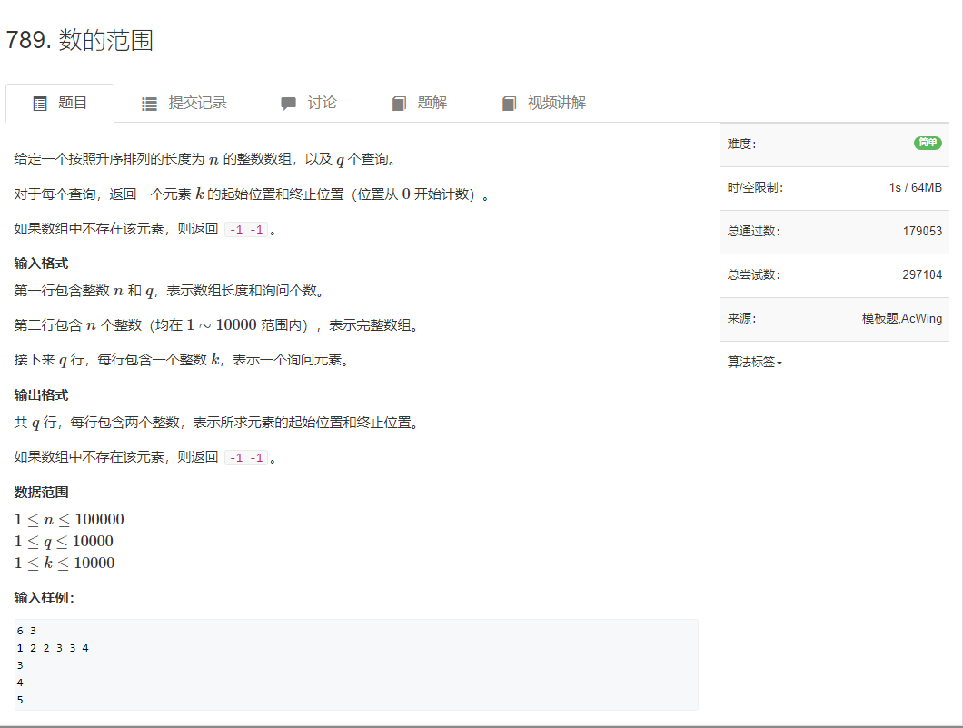Click the inline -1 -1 code snippet
Image resolution: width=963 pixels, height=728 pixels.
point(246,229)
